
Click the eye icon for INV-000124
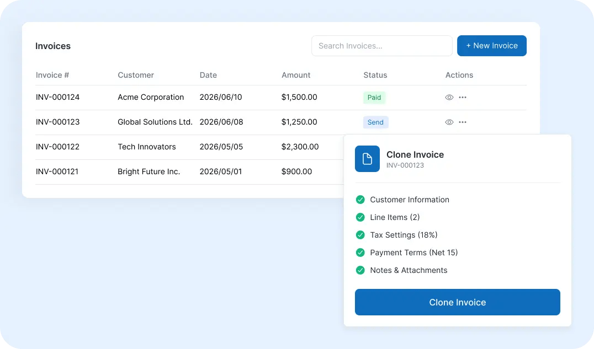pyautogui.click(x=449, y=97)
